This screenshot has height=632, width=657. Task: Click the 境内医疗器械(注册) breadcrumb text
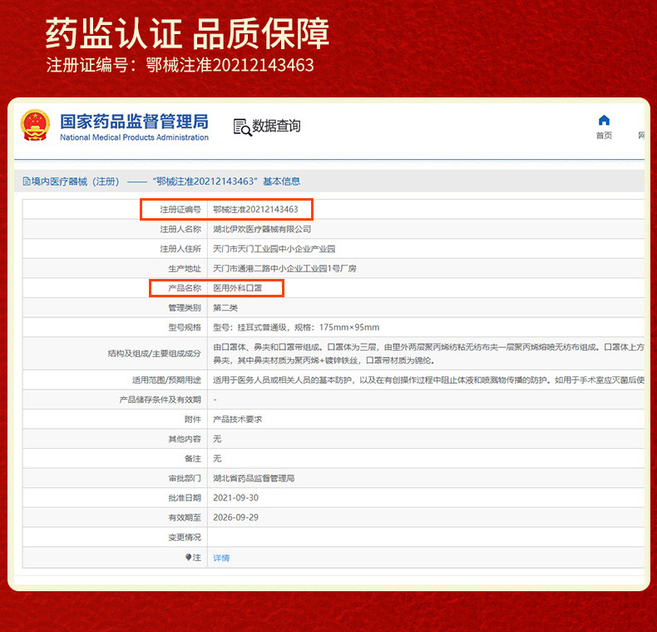(76, 182)
